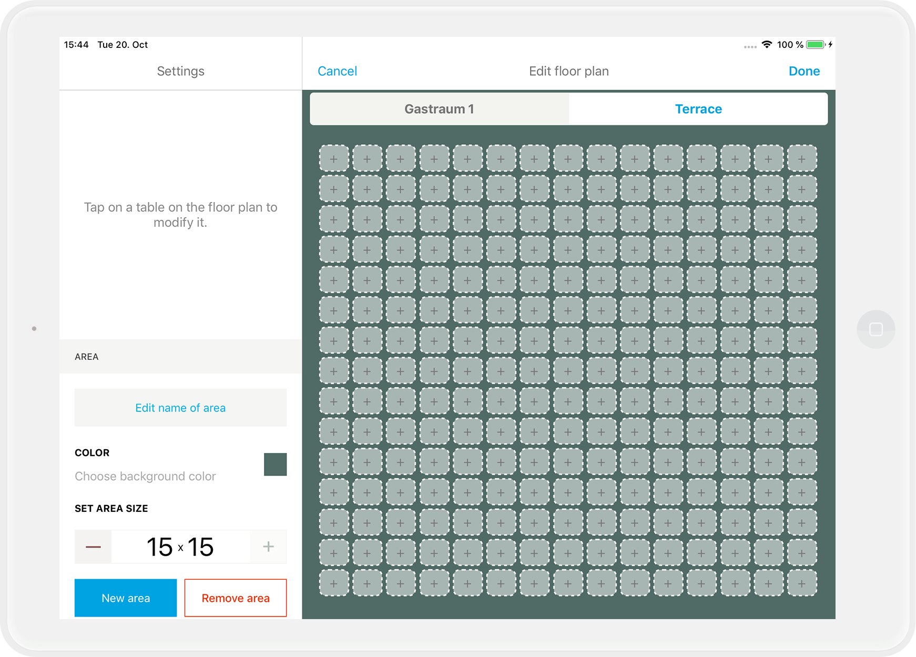Add table in bottom-left grid cell
Image resolution: width=916 pixels, height=657 pixels.
pos(334,583)
